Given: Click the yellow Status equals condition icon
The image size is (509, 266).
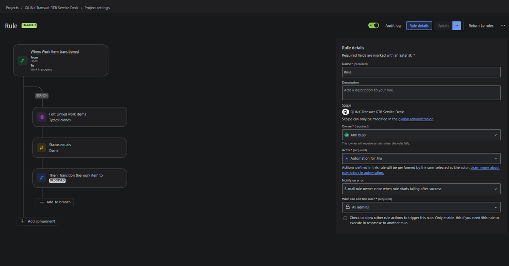Looking at the screenshot, I should [42, 148].
